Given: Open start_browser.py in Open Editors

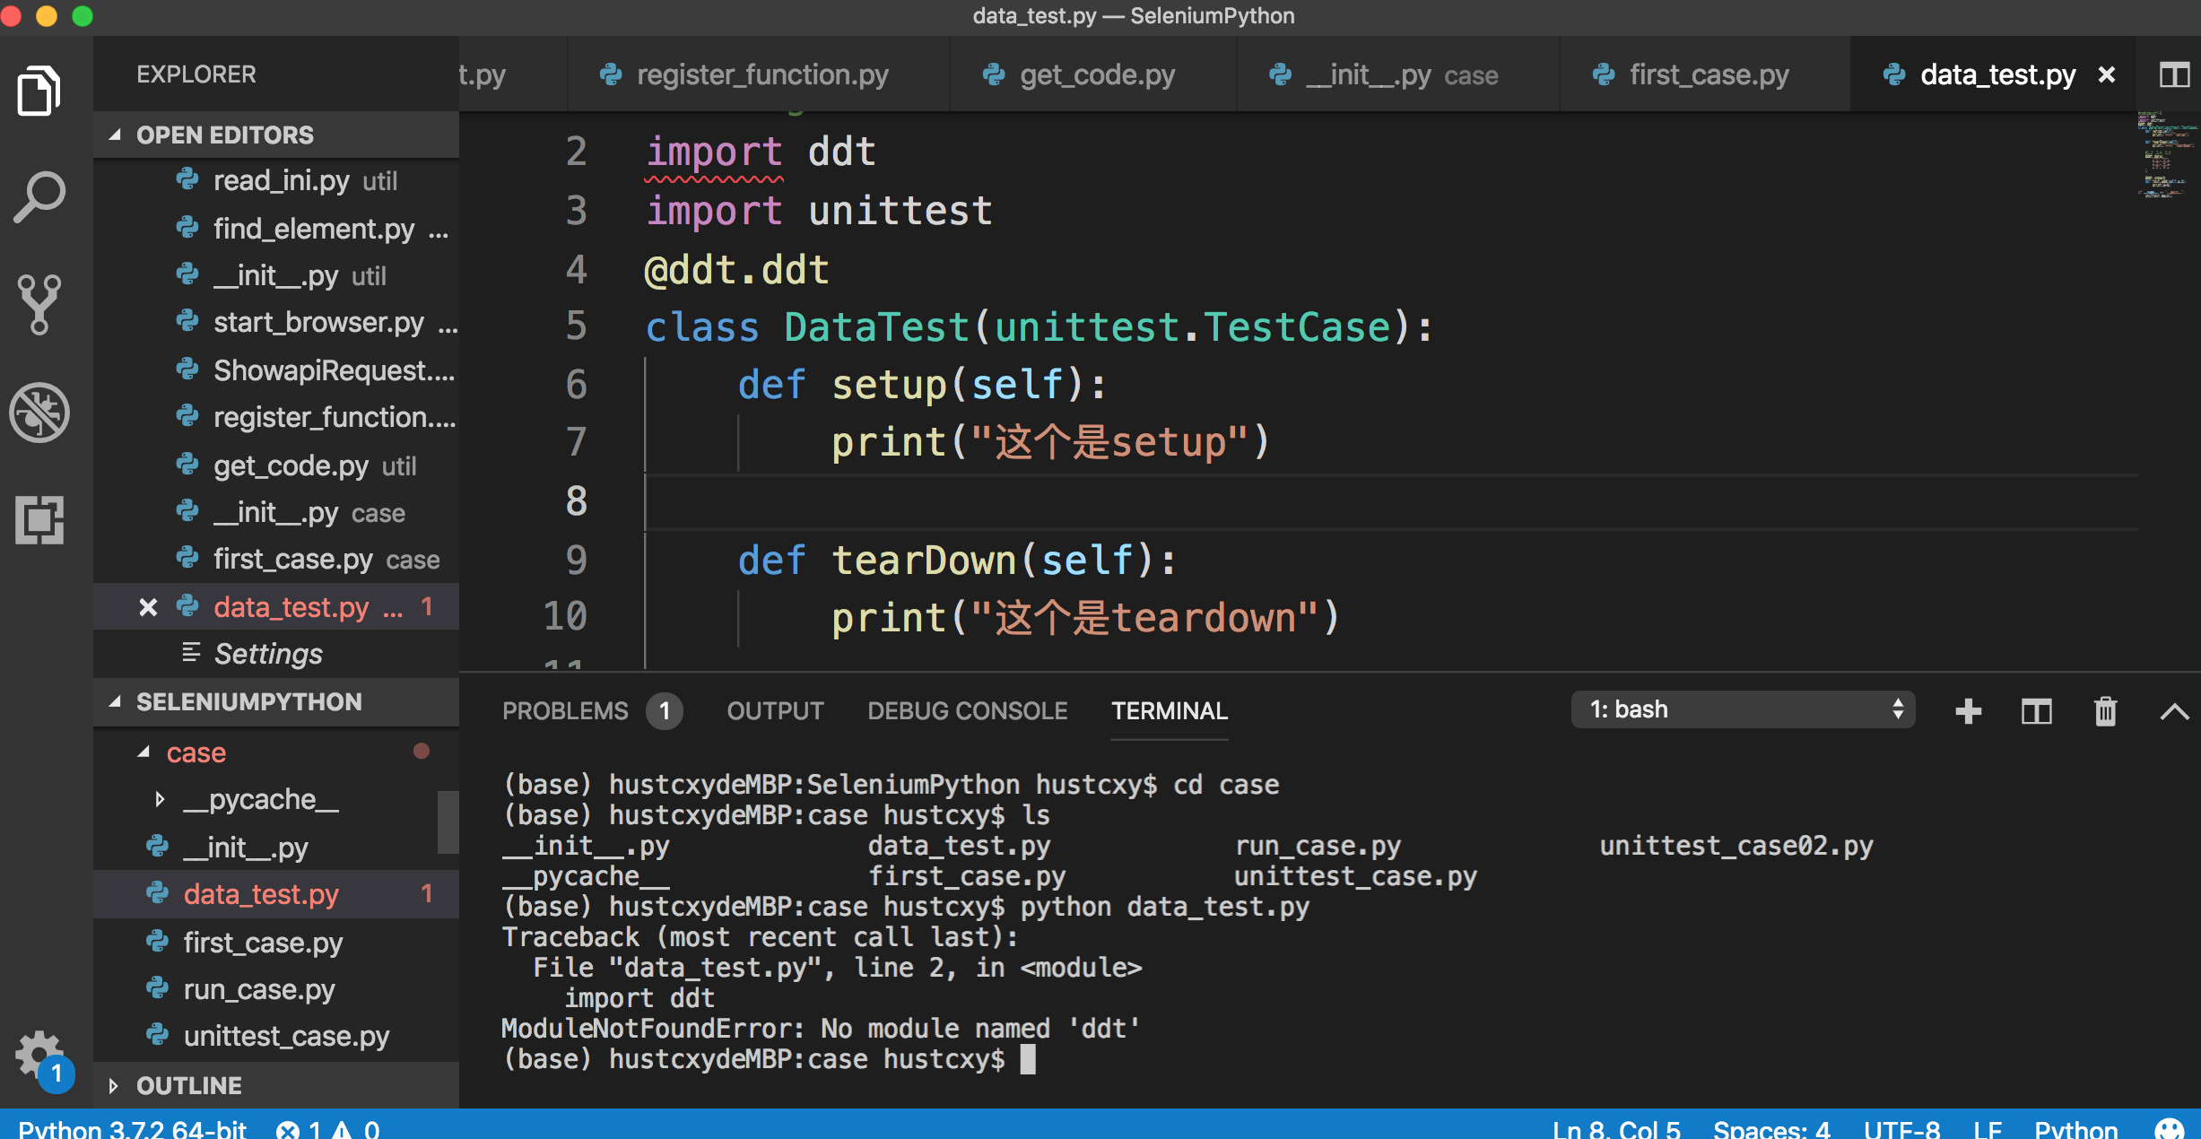Looking at the screenshot, I should pyautogui.click(x=276, y=323).
